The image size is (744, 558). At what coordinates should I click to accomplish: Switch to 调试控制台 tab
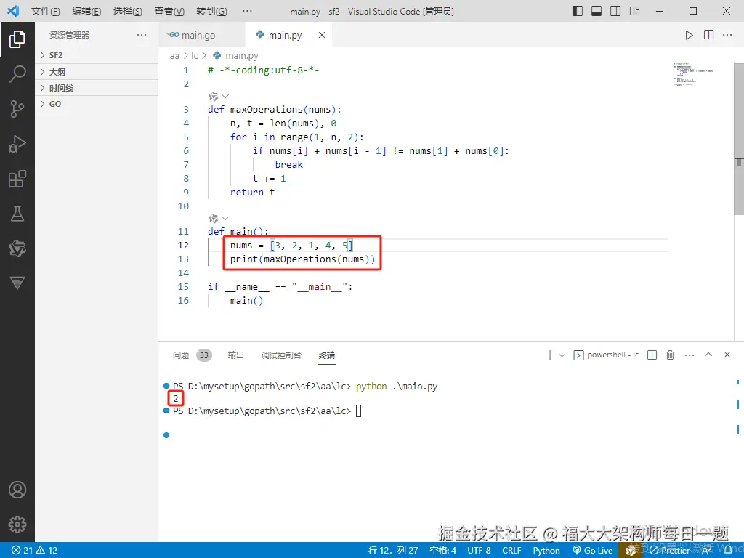click(x=281, y=355)
